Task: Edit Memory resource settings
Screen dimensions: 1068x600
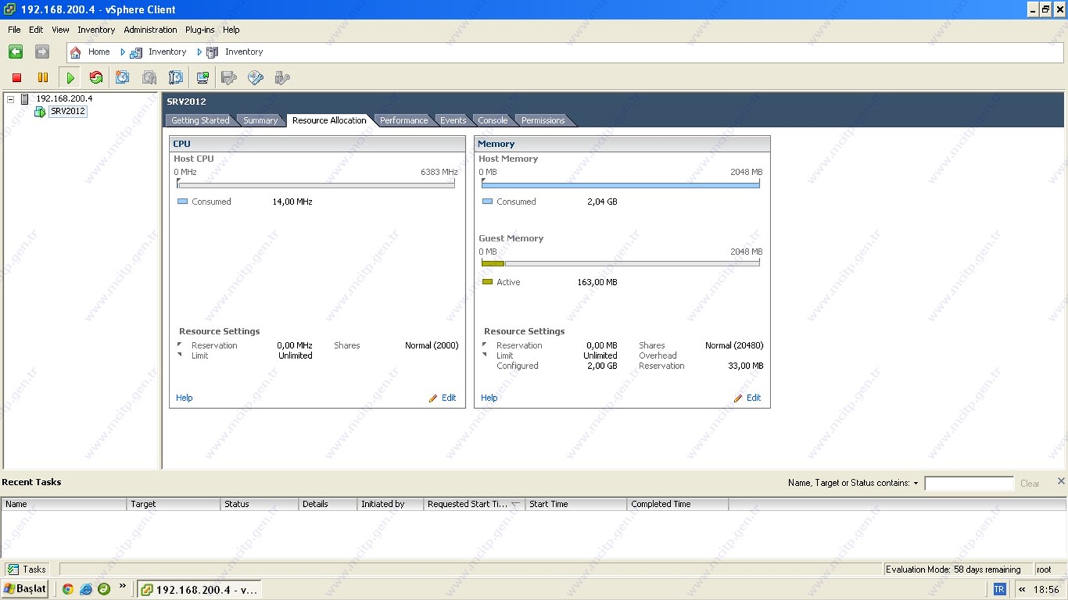Action: pyautogui.click(x=753, y=398)
